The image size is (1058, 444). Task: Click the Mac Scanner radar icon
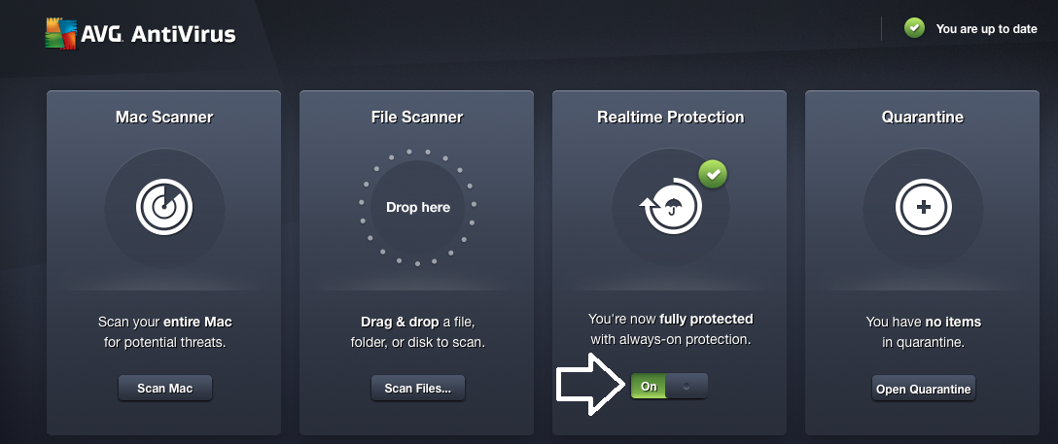click(x=164, y=207)
